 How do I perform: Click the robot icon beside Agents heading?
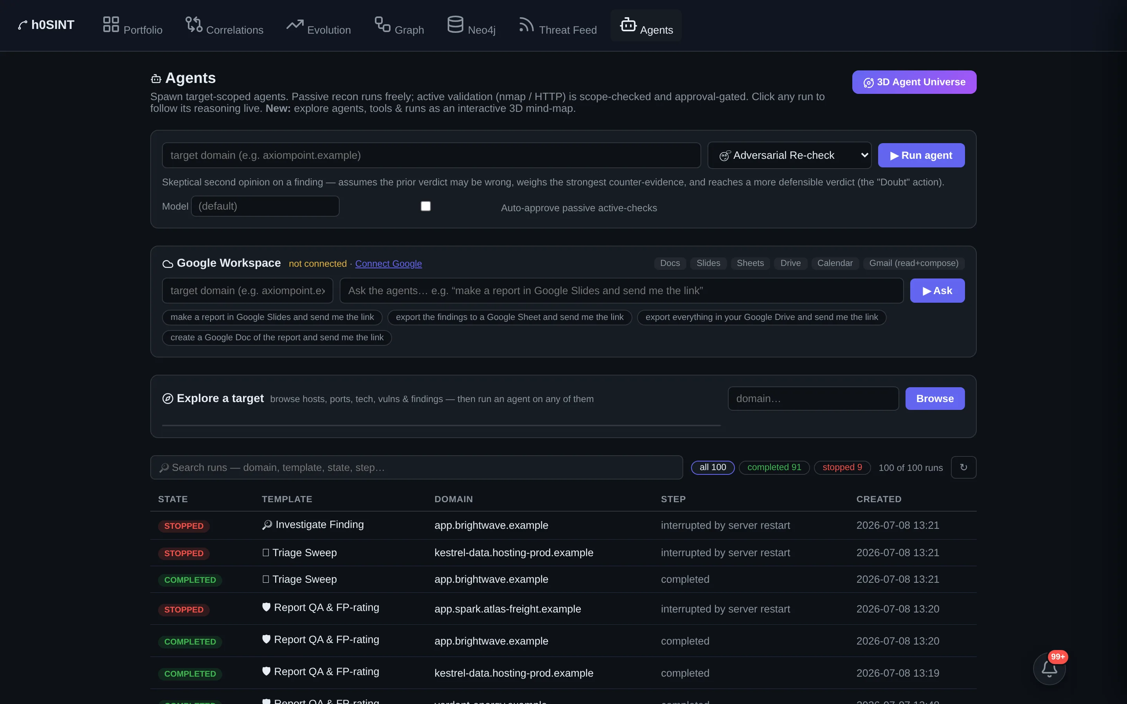[156, 79]
